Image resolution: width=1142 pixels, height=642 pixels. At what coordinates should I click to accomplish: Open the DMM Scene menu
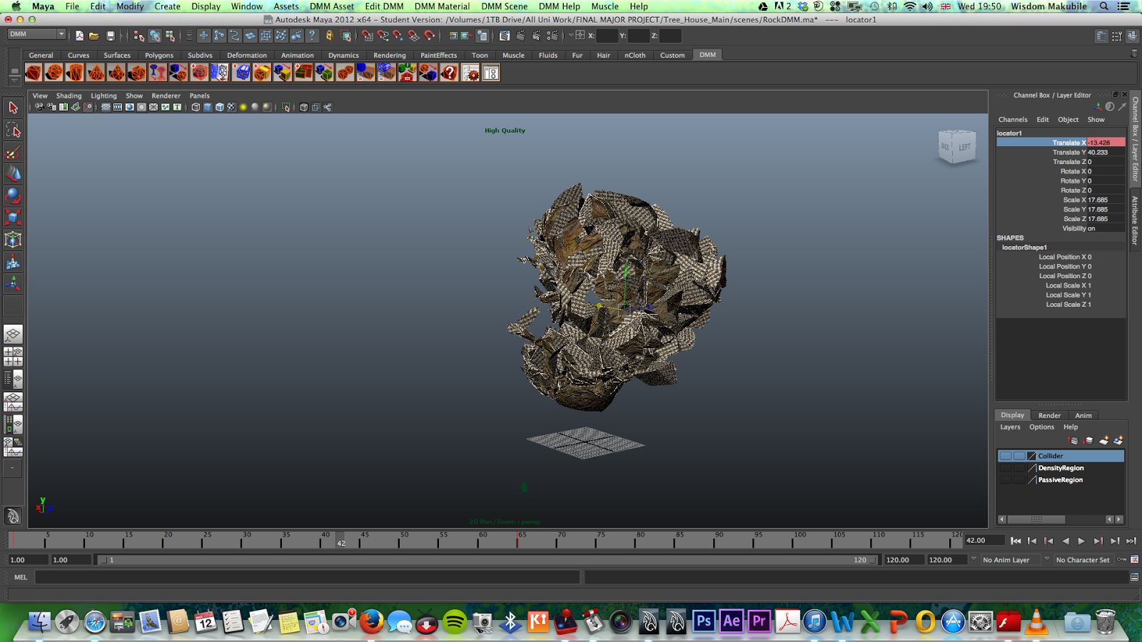[x=504, y=6]
